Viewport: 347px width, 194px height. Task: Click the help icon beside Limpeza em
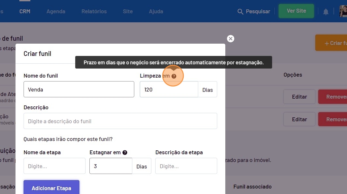point(174,76)
